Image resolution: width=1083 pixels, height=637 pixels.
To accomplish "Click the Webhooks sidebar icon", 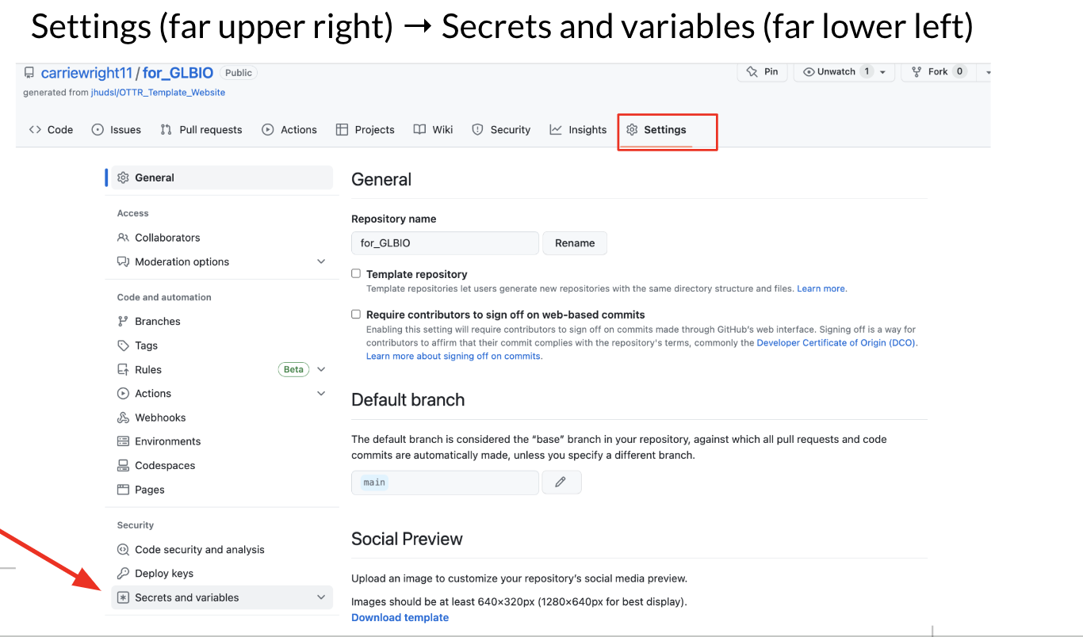I will point(123,418).
